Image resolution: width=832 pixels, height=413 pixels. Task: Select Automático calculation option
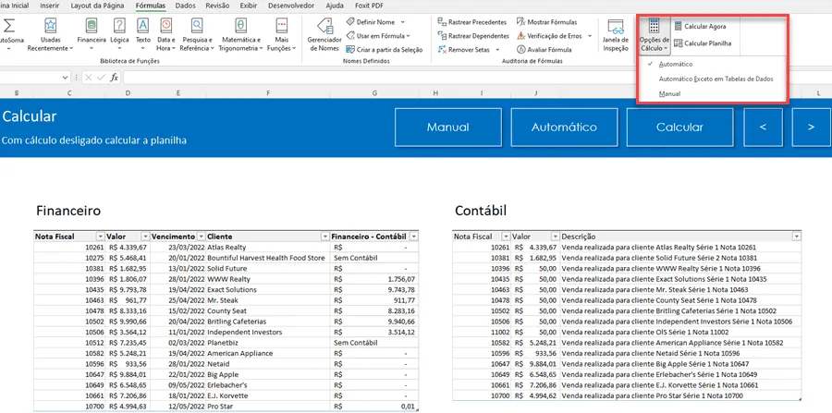tap(676, 64)
